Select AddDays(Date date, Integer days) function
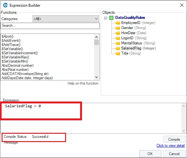This screenshot has width=187, height=158. tap(27, 78)
